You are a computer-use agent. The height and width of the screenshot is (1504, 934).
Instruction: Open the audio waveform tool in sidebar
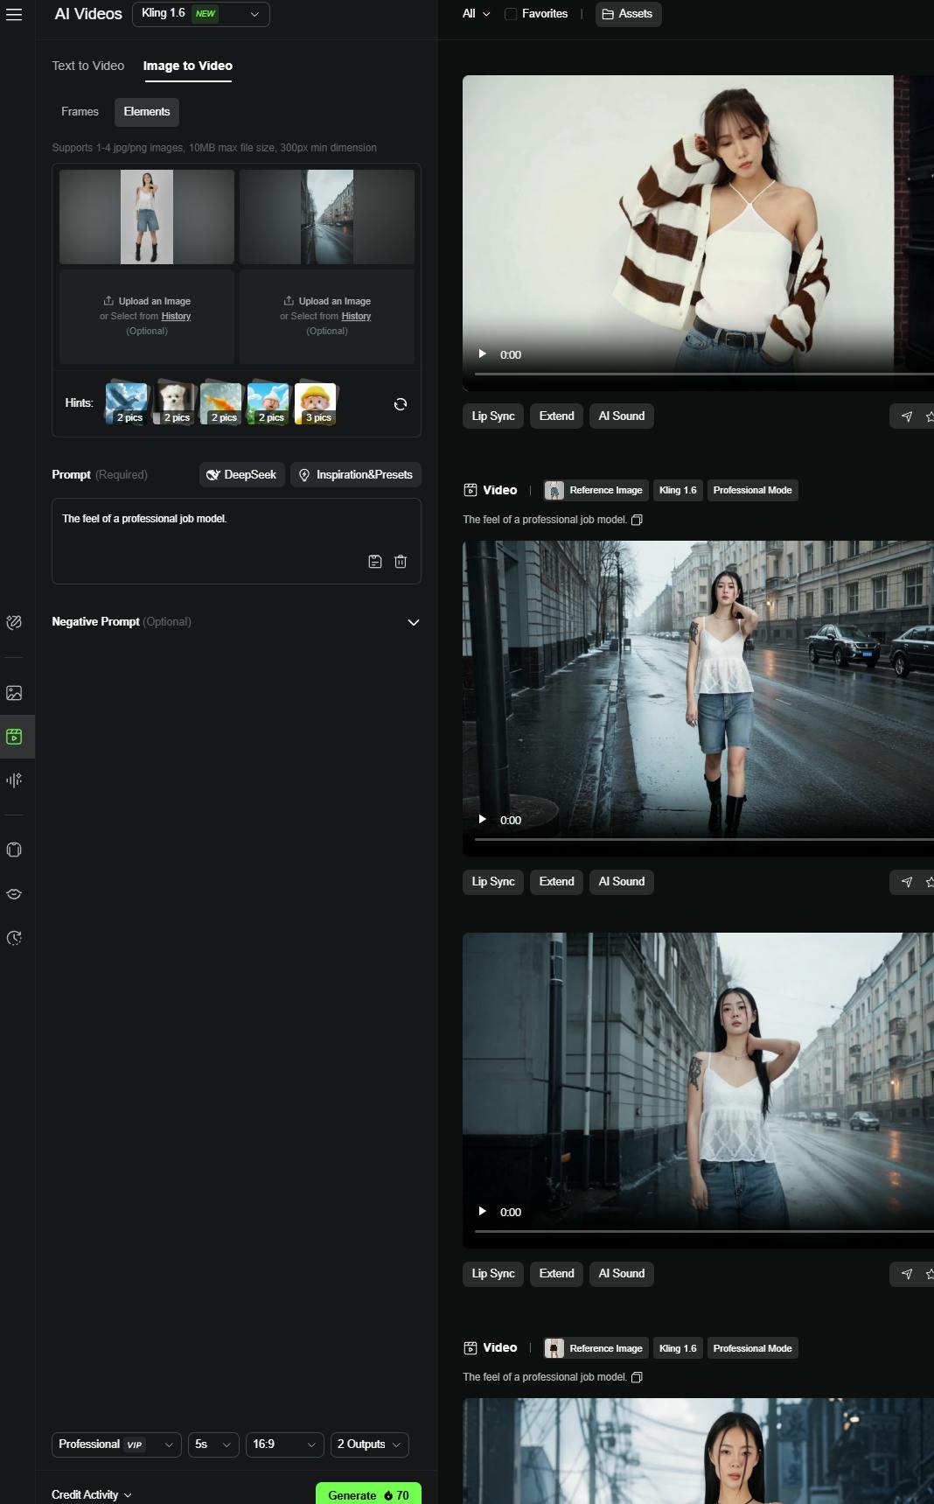coord(14,780)
